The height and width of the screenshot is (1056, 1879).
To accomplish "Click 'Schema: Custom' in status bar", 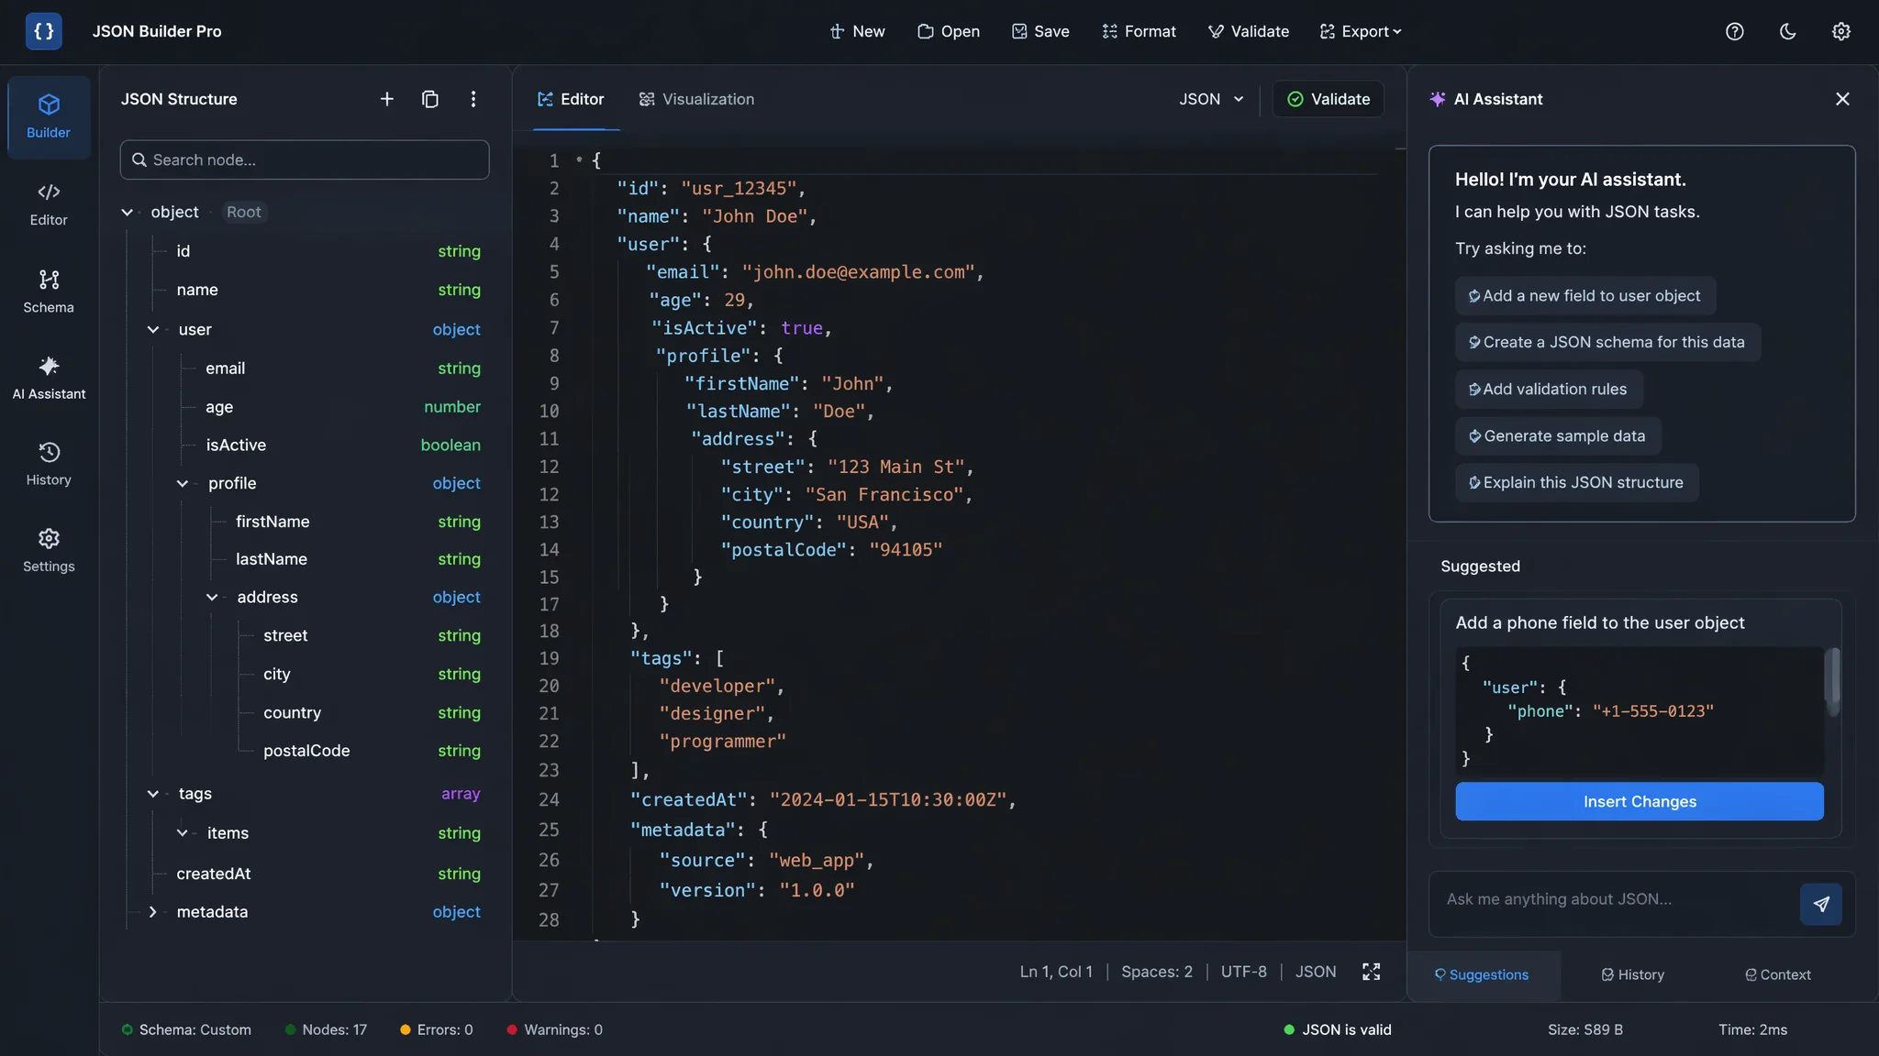I will (x=186, y=1030).
